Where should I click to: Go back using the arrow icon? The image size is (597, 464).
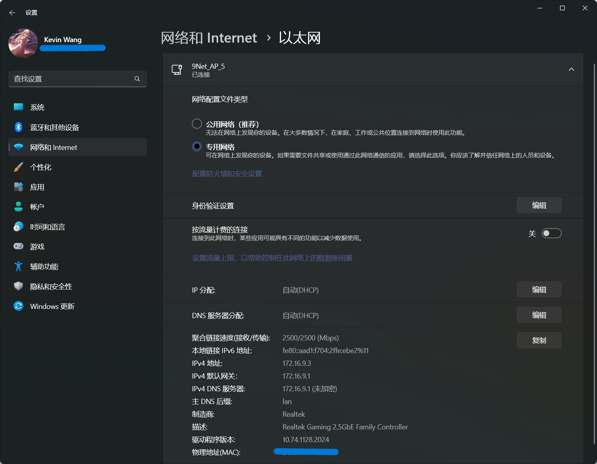[x=12, y=13]
